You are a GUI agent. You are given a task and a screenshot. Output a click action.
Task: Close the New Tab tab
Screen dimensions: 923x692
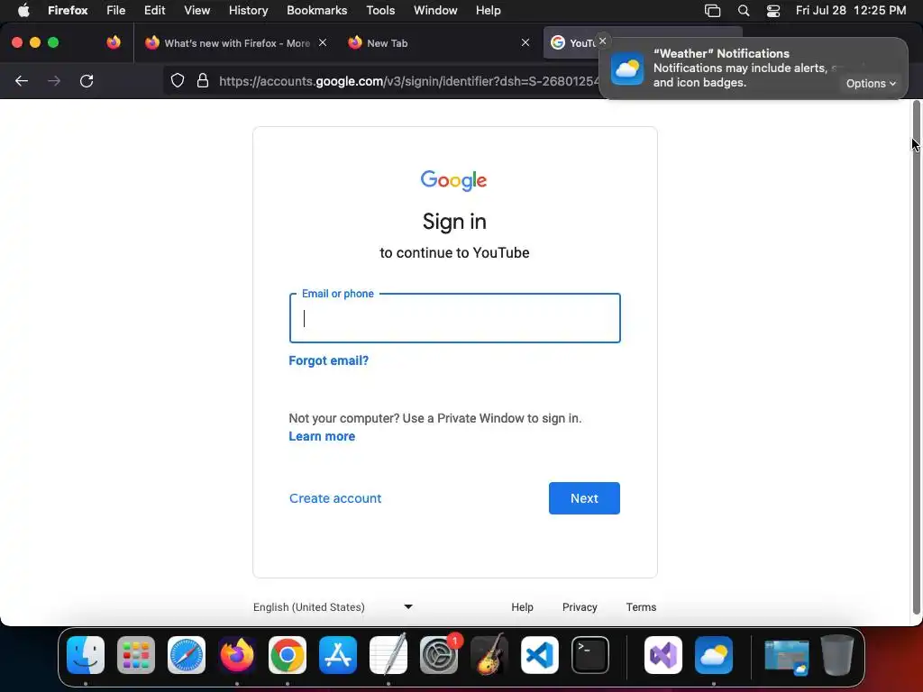525,42
